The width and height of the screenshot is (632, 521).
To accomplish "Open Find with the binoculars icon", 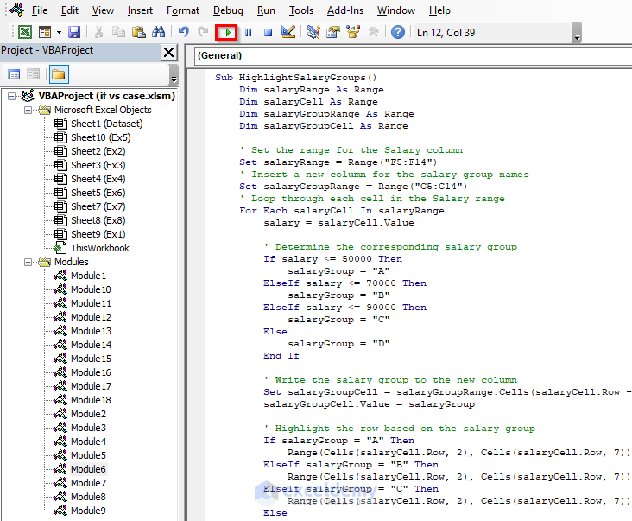I will (x=158, y=32).
